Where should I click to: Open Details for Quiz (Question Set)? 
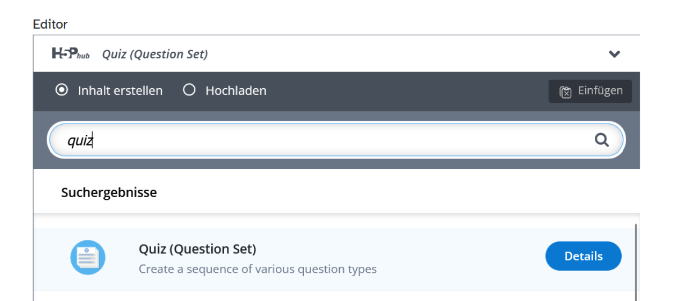point(583,256)
